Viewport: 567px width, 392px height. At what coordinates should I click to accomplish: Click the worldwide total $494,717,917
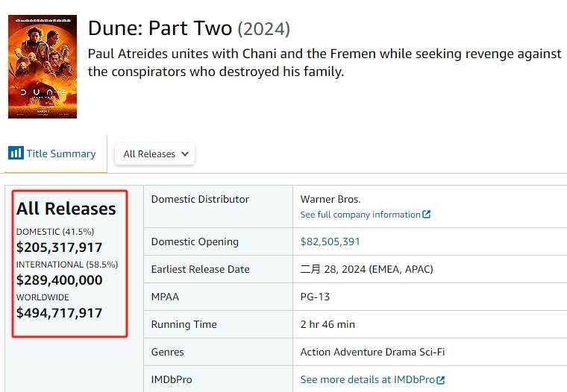[x=59, y=313]
